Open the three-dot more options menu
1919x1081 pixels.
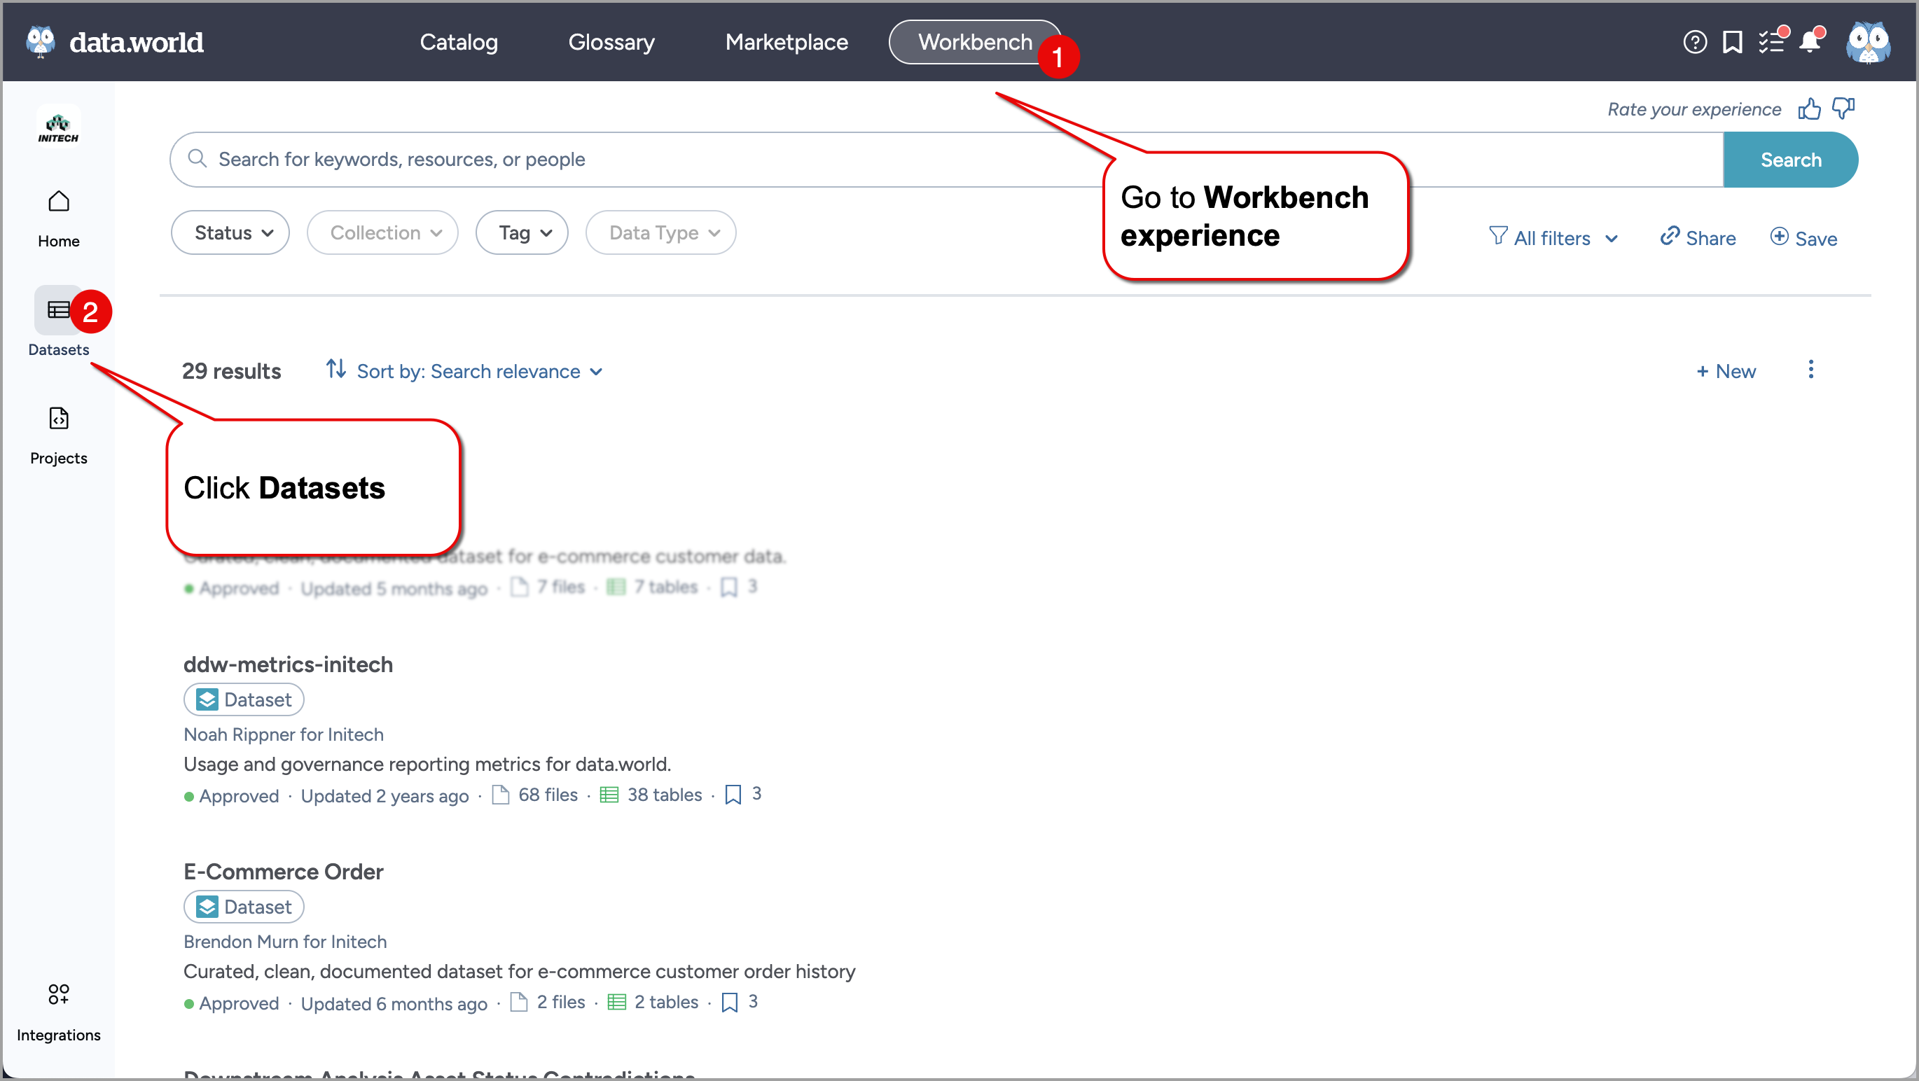click(x=1810, y=370)
